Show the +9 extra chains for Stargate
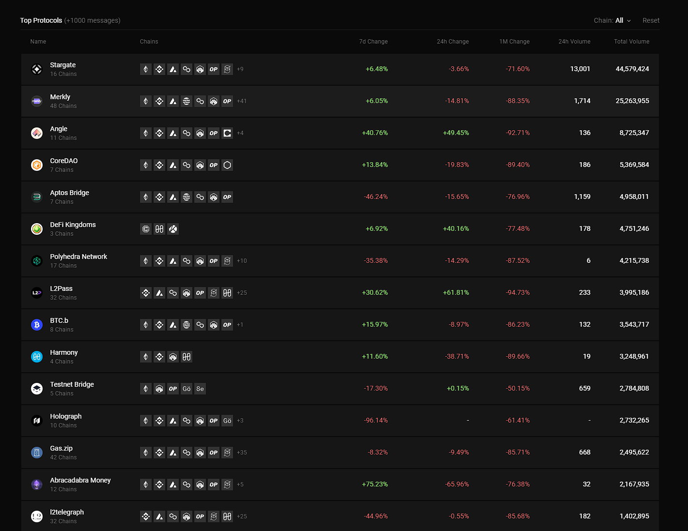This screenshot has width=688, height=531. pyautogui.click(x=240, y=69)
